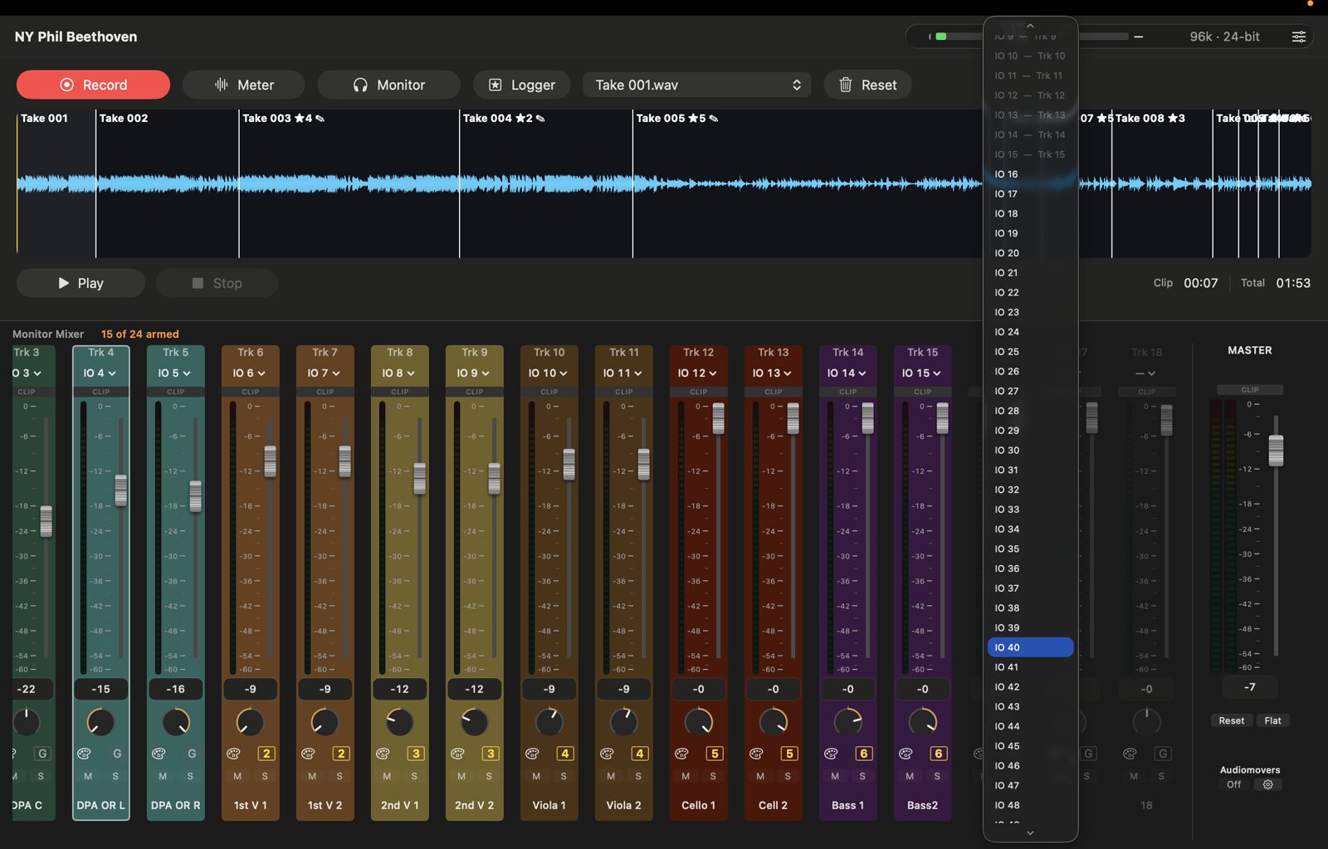Click group 6 badge on Bass 1

864,754
